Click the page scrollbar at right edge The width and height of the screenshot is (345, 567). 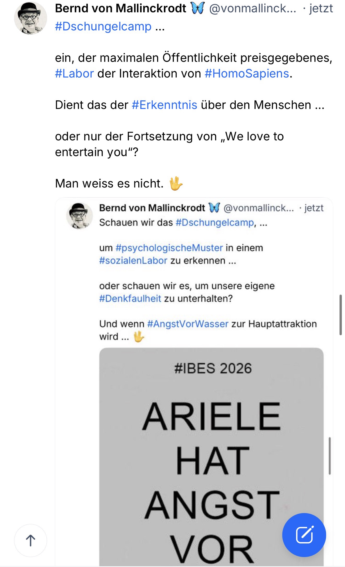click(x=340, y=315)
